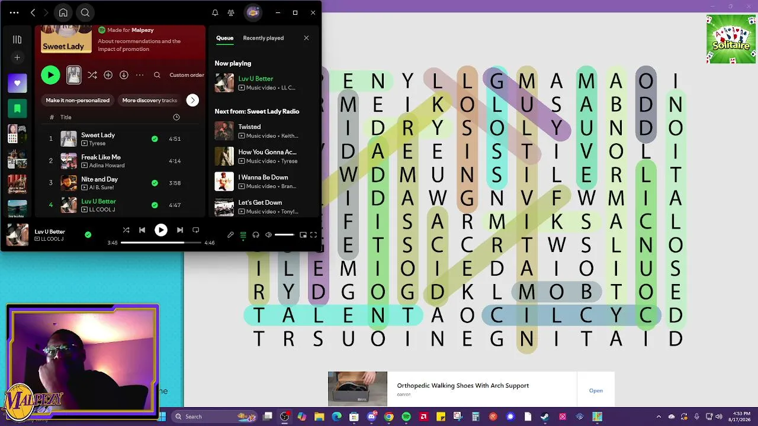Open the Spotify profile avatar menu
The image size is (758, 426).
coord(252,12)
